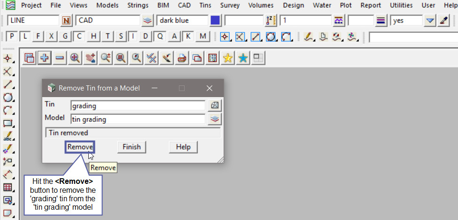
Task: Open the tin picker beside the Tin field
Action: coord(215,106)
